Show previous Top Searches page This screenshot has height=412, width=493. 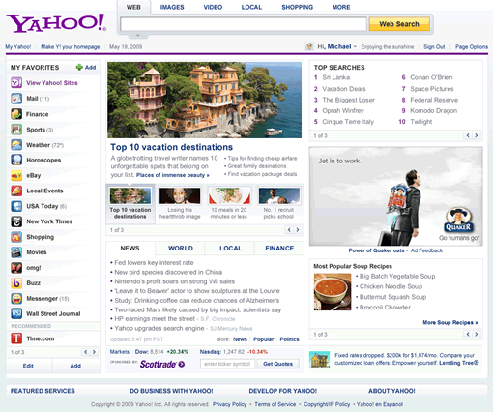pyautogui.click(x=468, y=135)
